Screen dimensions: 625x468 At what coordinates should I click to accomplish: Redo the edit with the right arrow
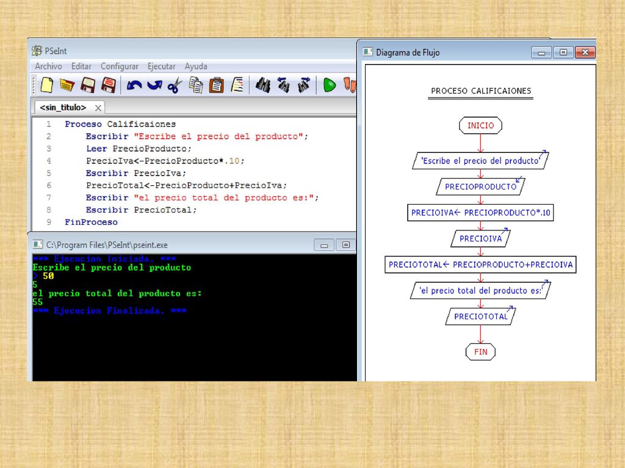coord(154,85)
